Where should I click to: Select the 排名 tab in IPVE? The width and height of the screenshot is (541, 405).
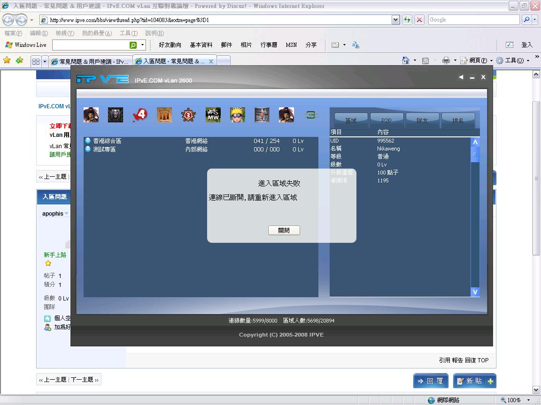point(458,120)
